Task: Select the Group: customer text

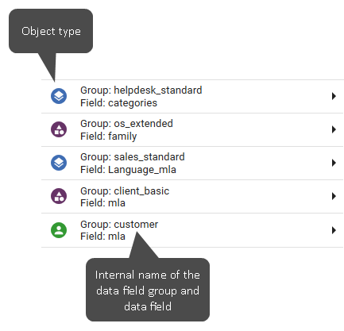Action: click(119, 225)
